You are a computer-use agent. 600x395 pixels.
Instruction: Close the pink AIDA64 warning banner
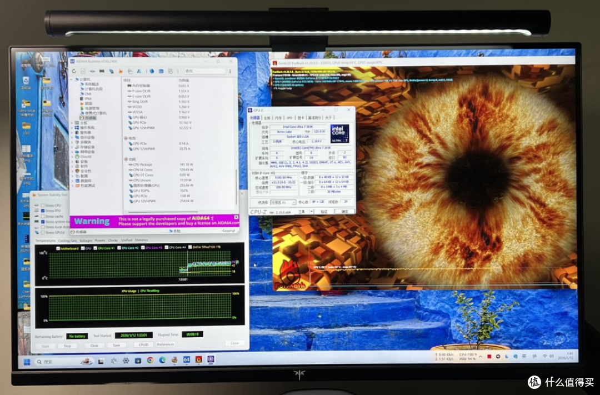236,217
